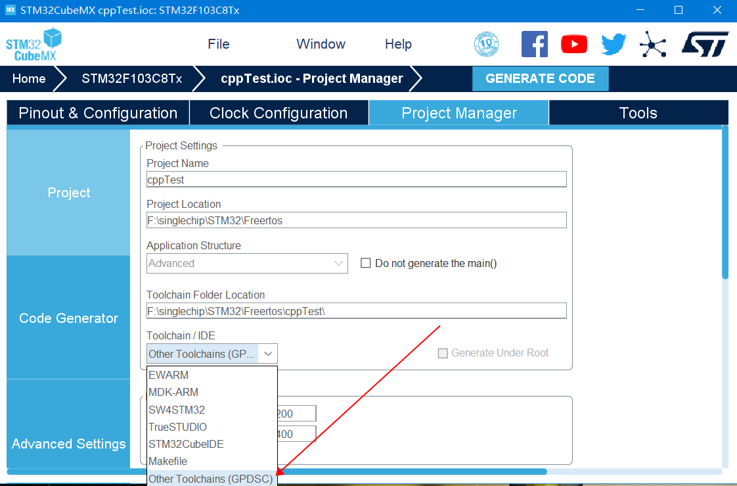This screenshot has width=737, height=486.
Task: Choose TrueSTUDIO toolchain option
Action: (212, 427)
